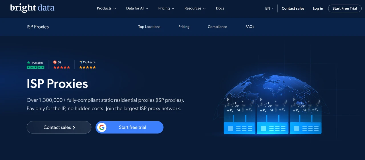Jump to the Compliance section
Screen dimensions: 365x160
pos(218,27)
